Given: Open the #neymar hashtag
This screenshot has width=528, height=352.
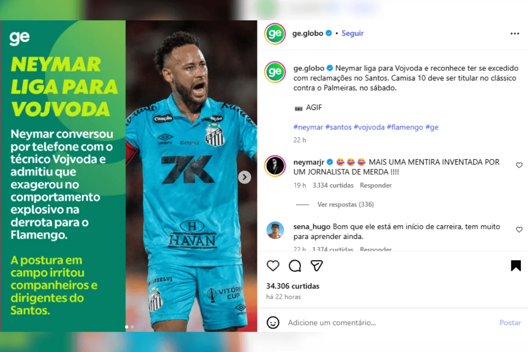Looking at the screenshot, I should tap(308, 127).
